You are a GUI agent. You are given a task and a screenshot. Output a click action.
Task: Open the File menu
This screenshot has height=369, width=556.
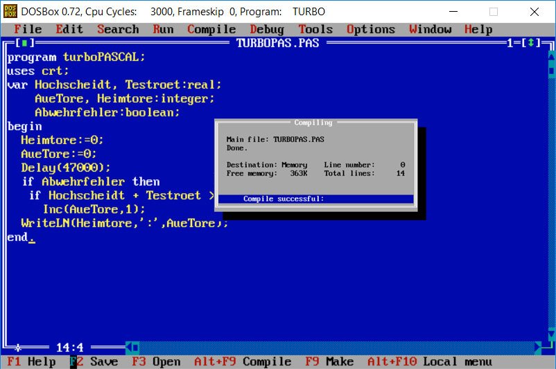pos(28,29)
